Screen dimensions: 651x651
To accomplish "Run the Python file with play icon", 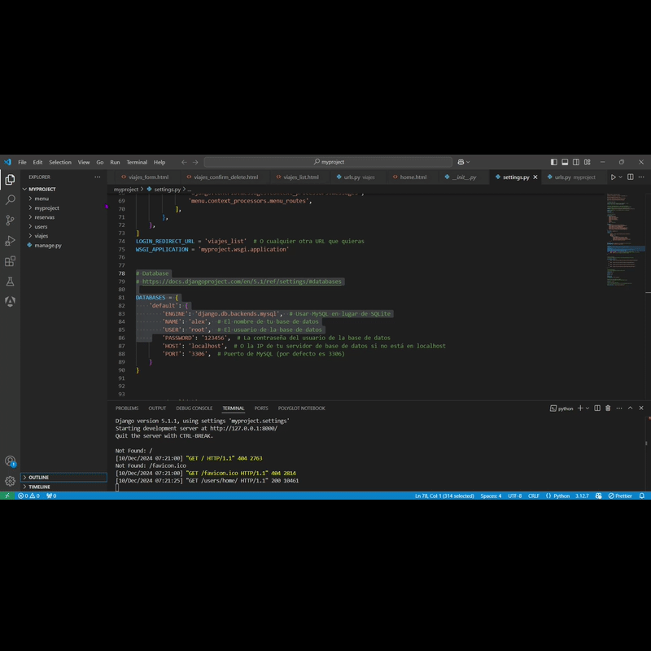I will [614, 177].
